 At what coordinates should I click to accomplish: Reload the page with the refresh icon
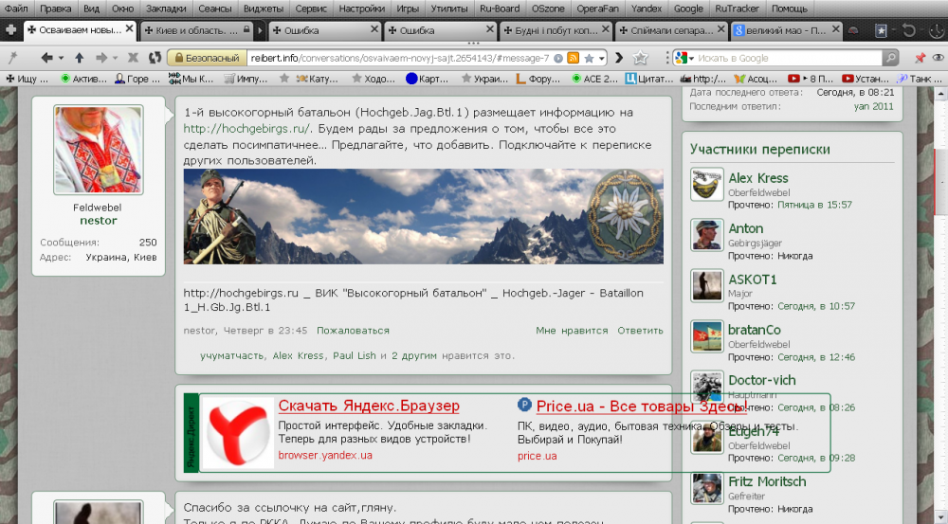(155, 58)
